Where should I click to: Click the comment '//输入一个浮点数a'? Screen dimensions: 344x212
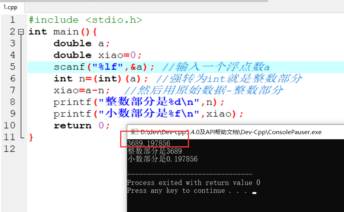[x=216, y=67]
